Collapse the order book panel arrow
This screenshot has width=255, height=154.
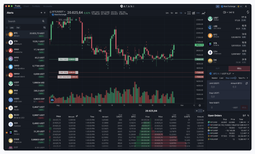[x=100, y=111]
